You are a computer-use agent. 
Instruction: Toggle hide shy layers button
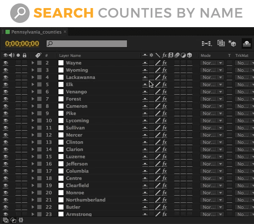246,43
